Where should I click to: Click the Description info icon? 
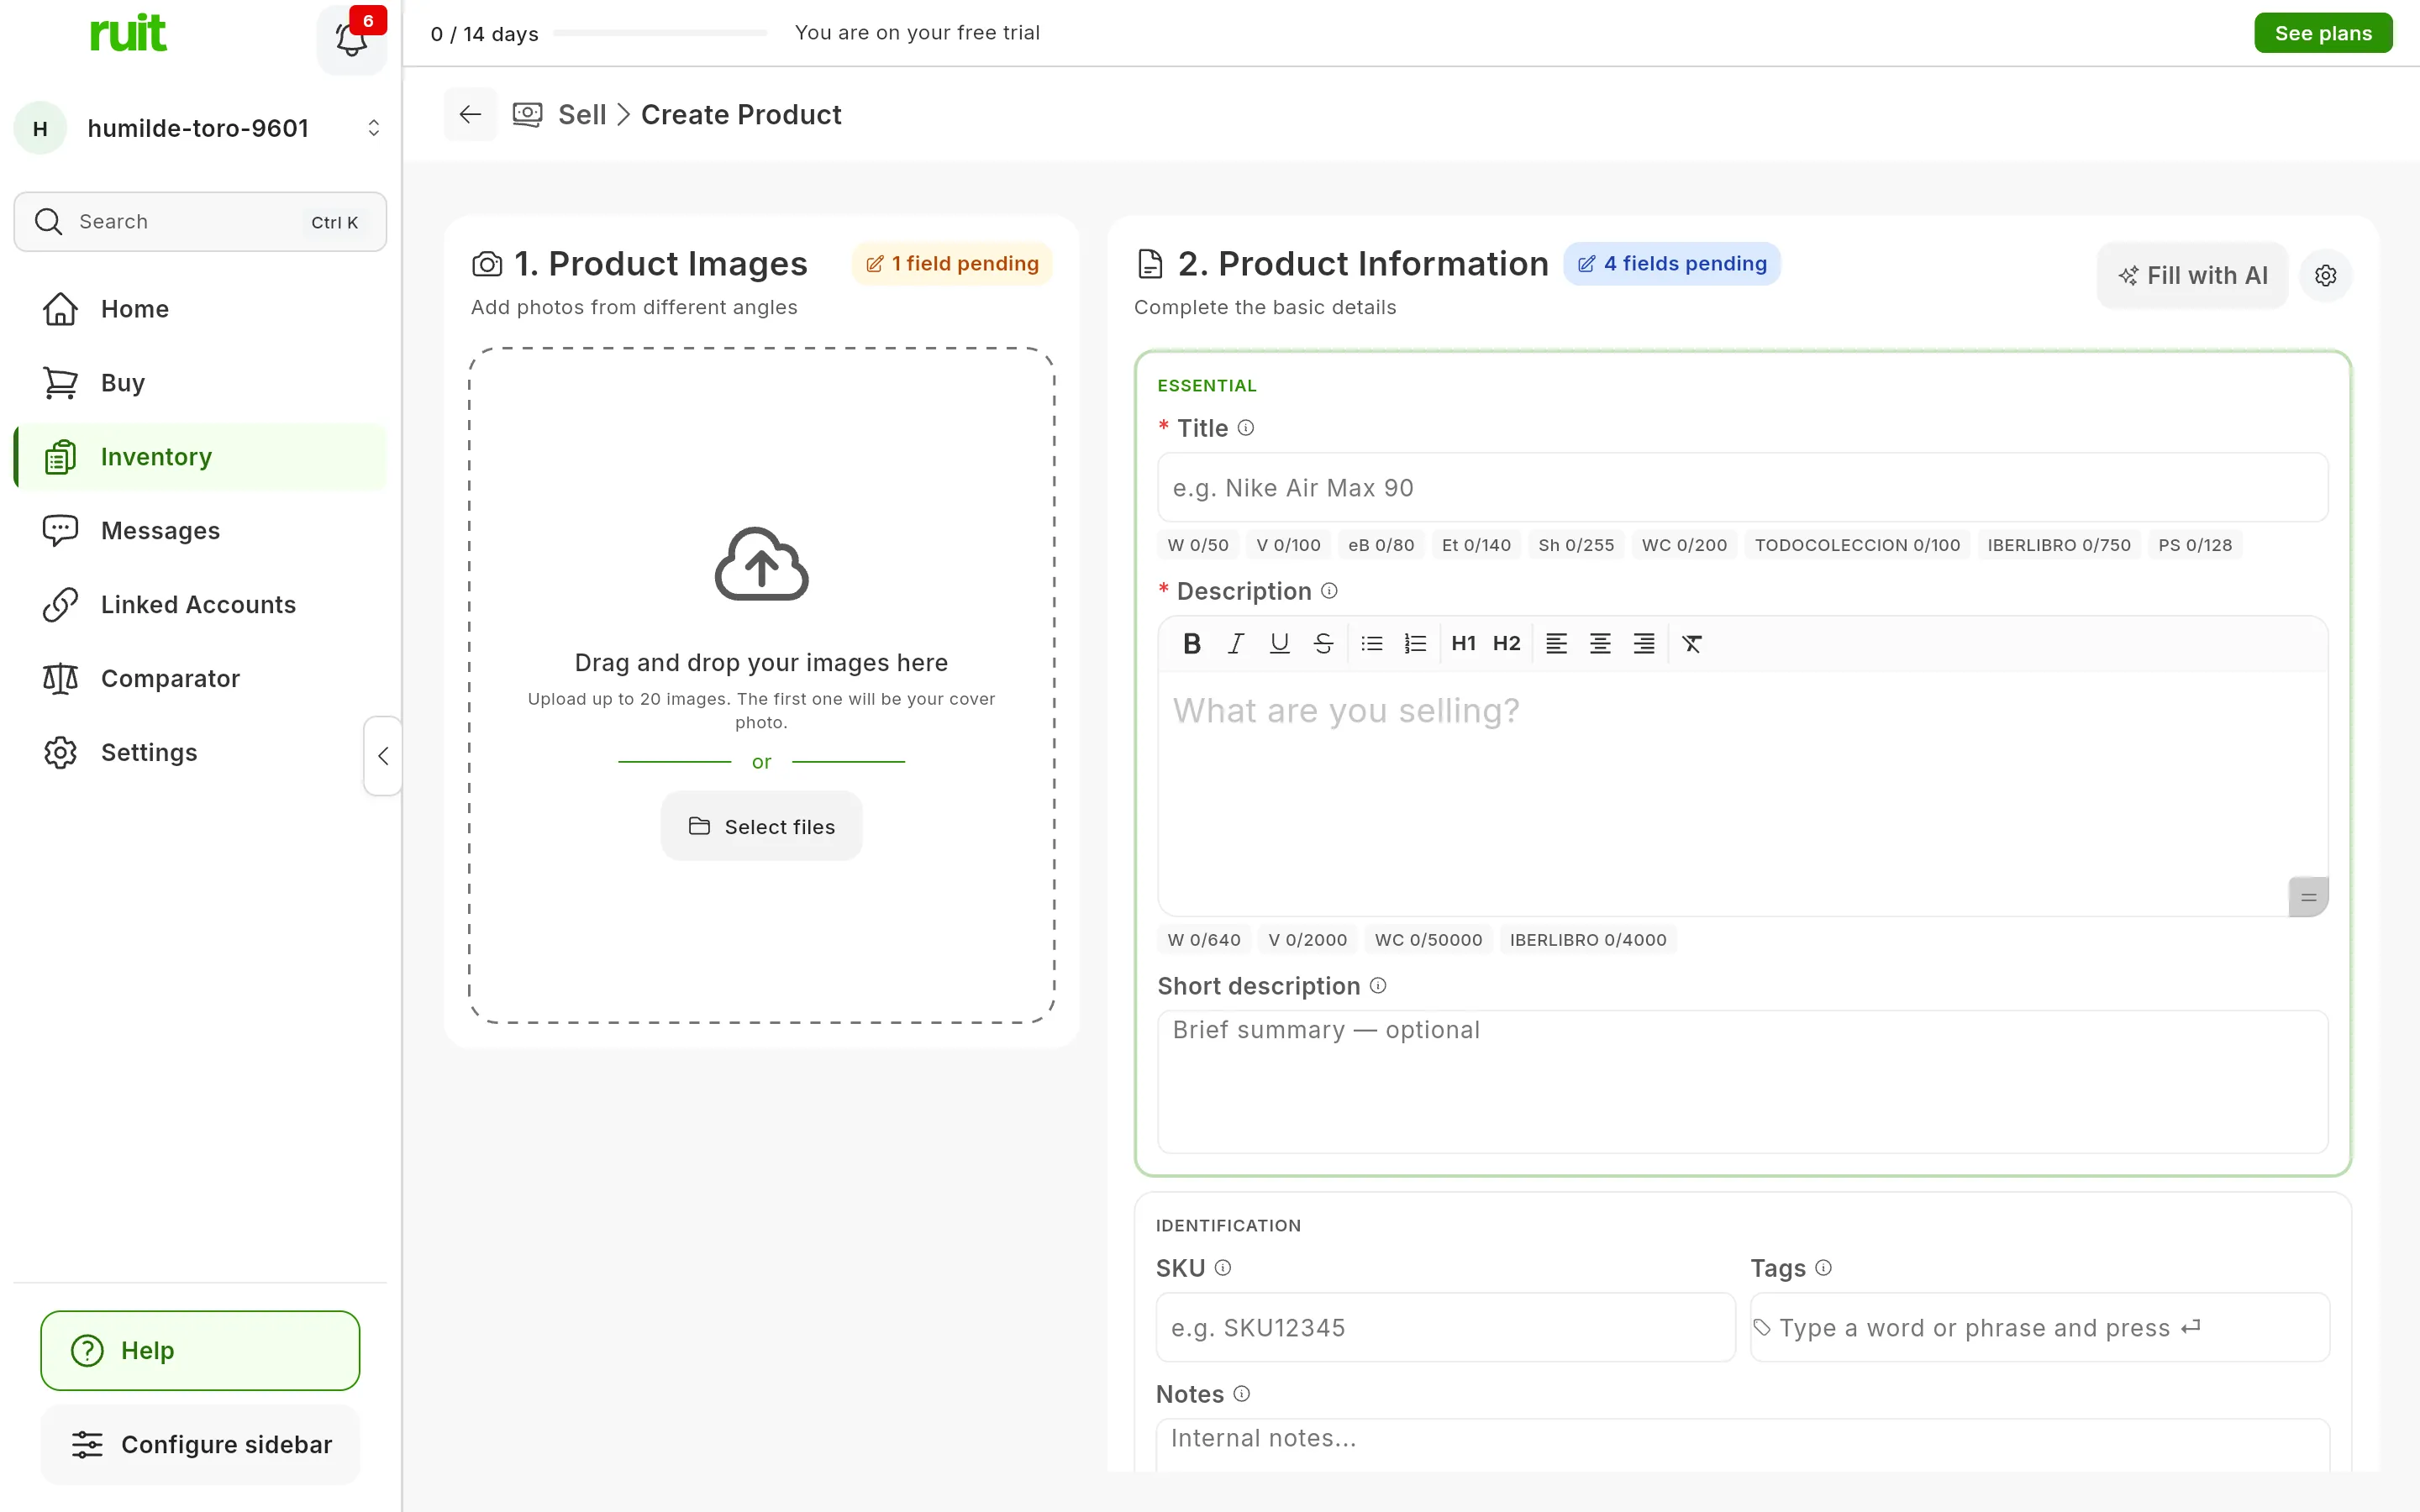(x=1329, y=591)
